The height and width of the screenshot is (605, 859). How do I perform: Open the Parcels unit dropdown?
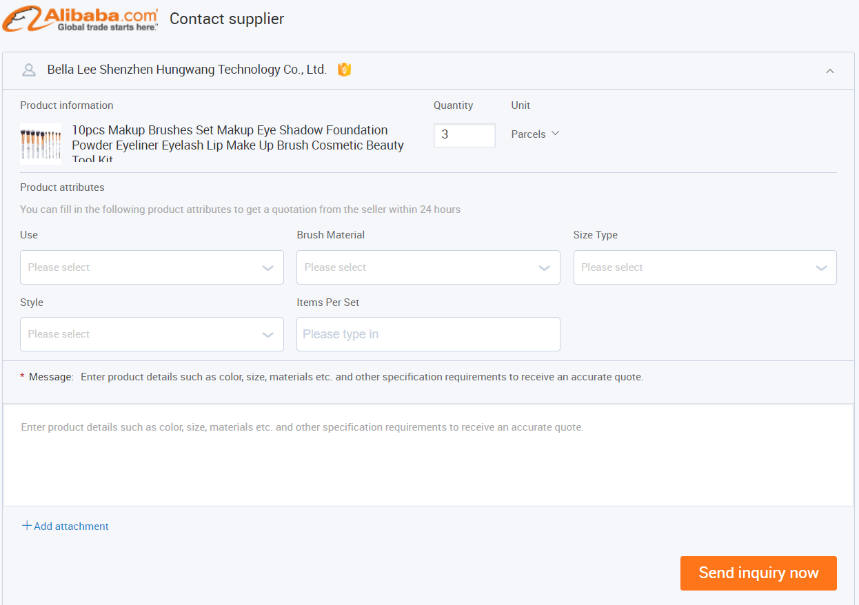535,134
